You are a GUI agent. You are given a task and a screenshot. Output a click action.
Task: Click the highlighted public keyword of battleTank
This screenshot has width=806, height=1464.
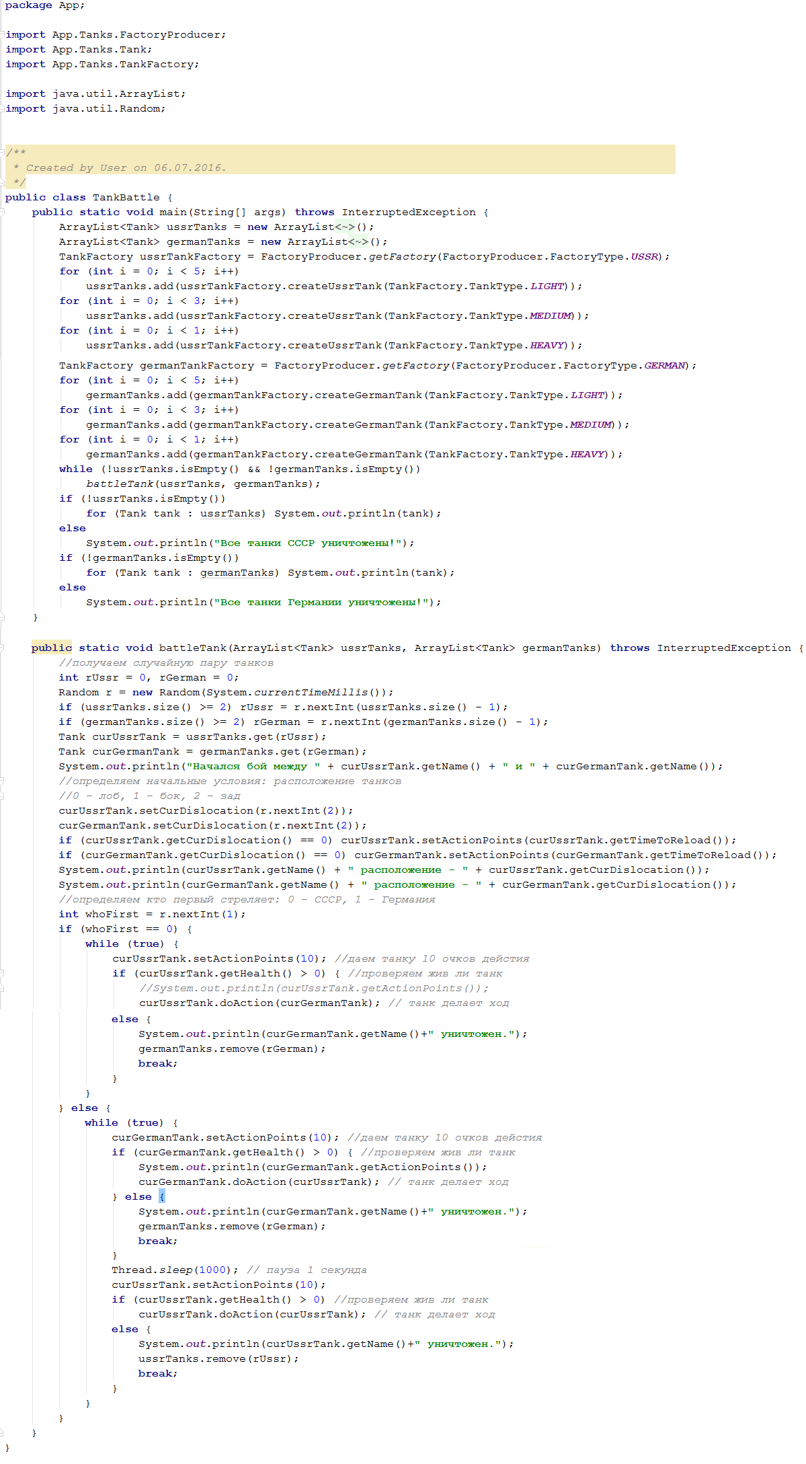pos(51,648)
